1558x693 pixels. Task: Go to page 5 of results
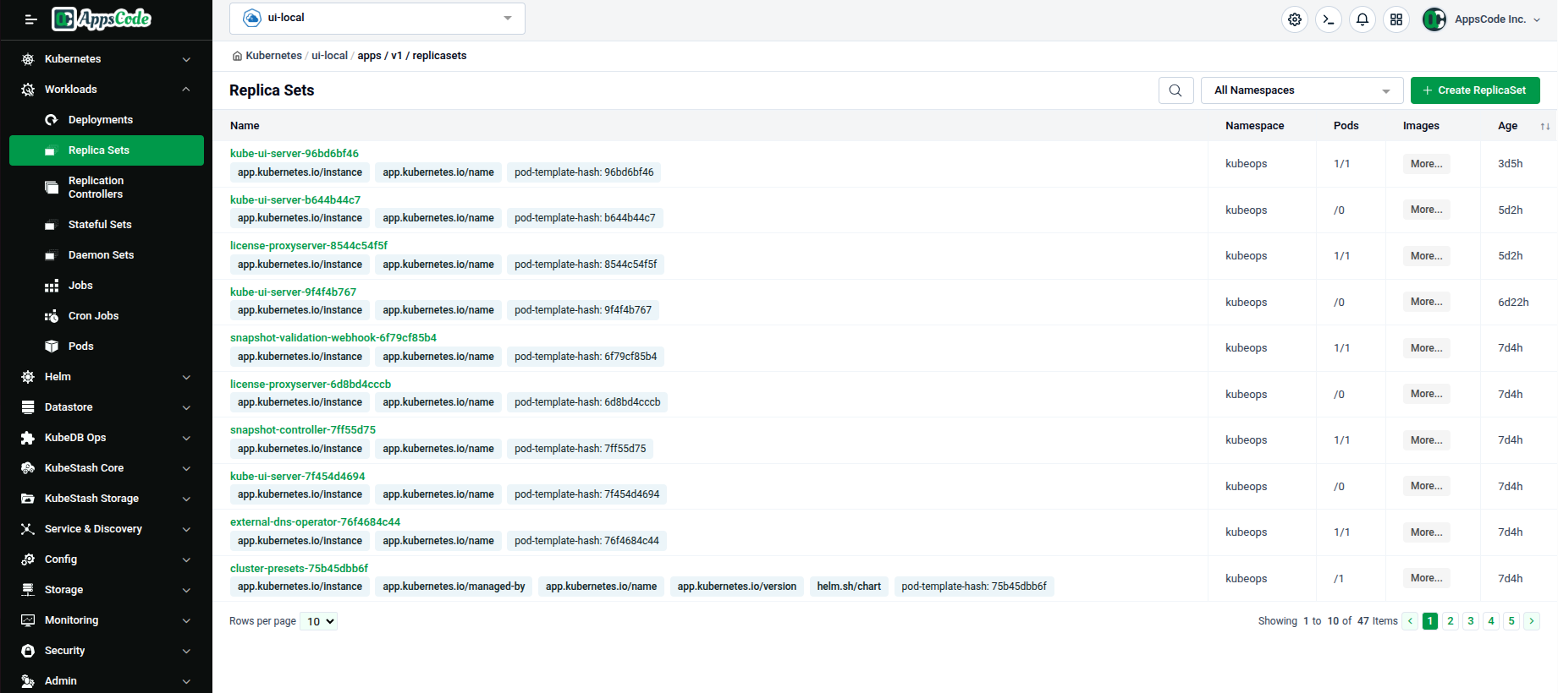1511,621
